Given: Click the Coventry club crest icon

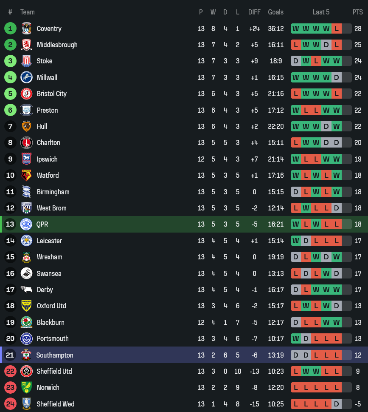Looking at the screenshot, I should 27,28.
